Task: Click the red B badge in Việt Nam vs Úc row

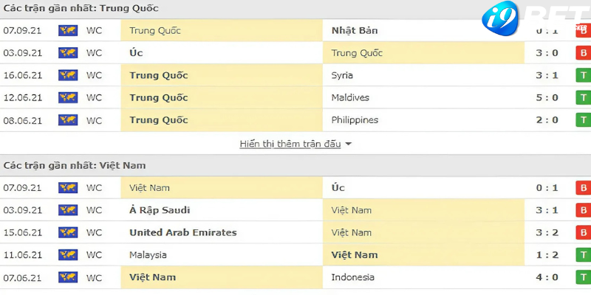Action: 583,188
